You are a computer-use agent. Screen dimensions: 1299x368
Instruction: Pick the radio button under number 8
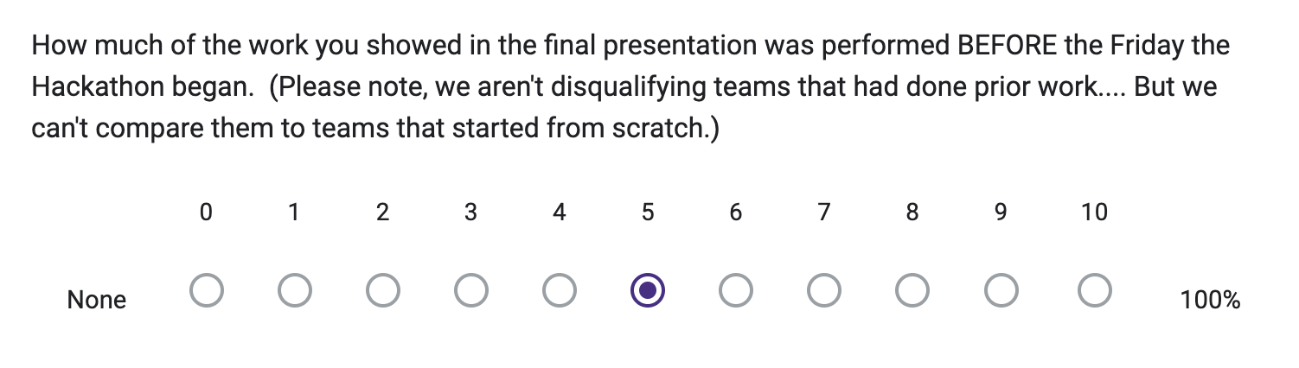(912, 291)
